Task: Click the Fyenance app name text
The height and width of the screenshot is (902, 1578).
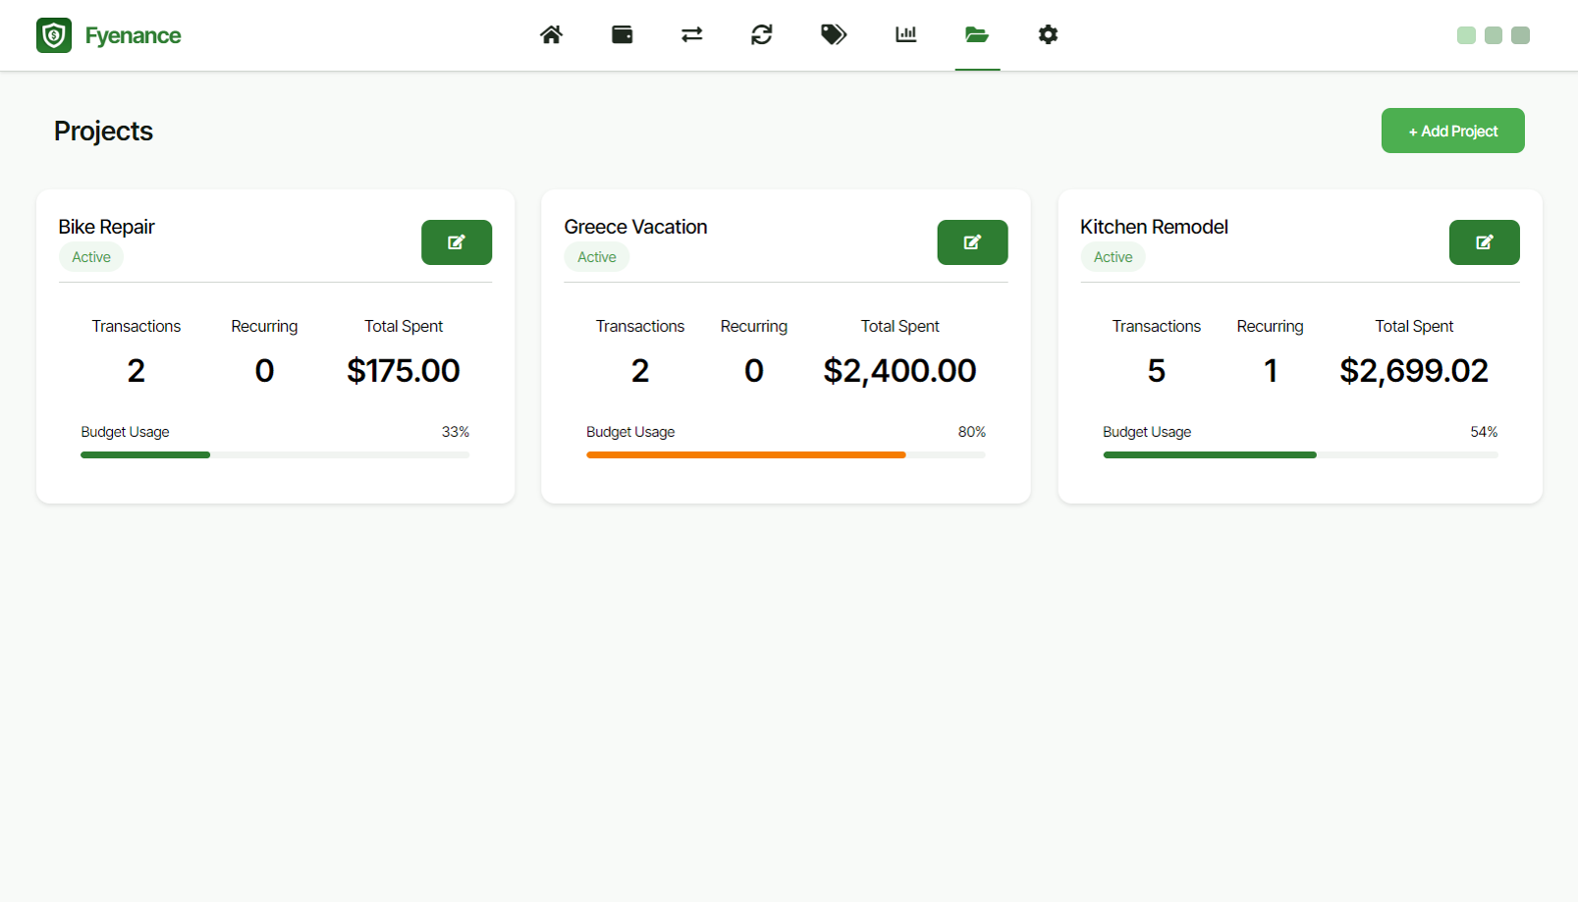Action: [x=133, y=34]
